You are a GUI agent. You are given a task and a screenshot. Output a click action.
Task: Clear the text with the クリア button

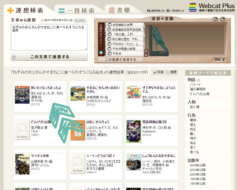[80, 20]
